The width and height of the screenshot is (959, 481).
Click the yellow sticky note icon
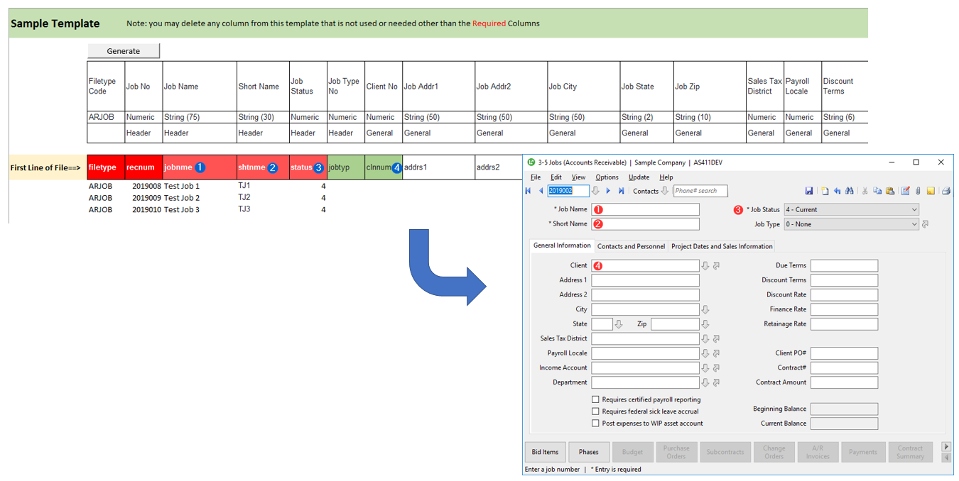click(x=931, y=191)
